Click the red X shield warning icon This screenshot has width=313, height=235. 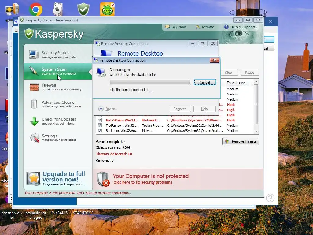click(x=103, y=179)
